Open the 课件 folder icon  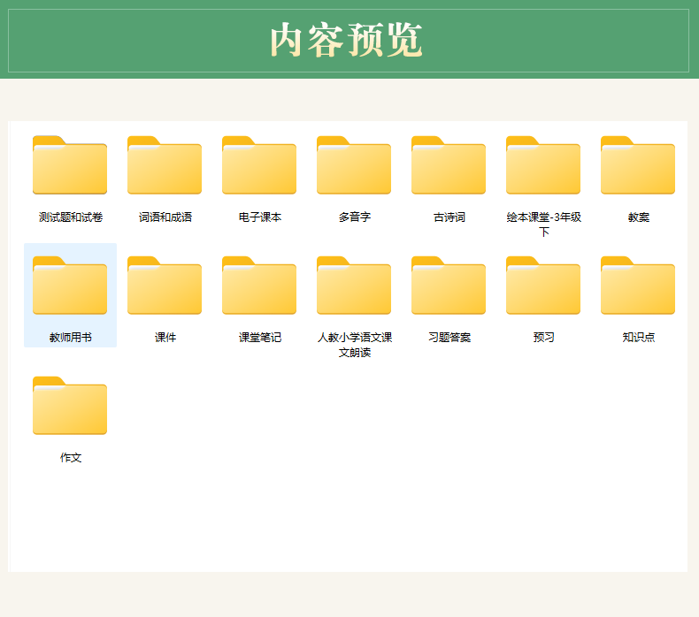pos(165,286)
